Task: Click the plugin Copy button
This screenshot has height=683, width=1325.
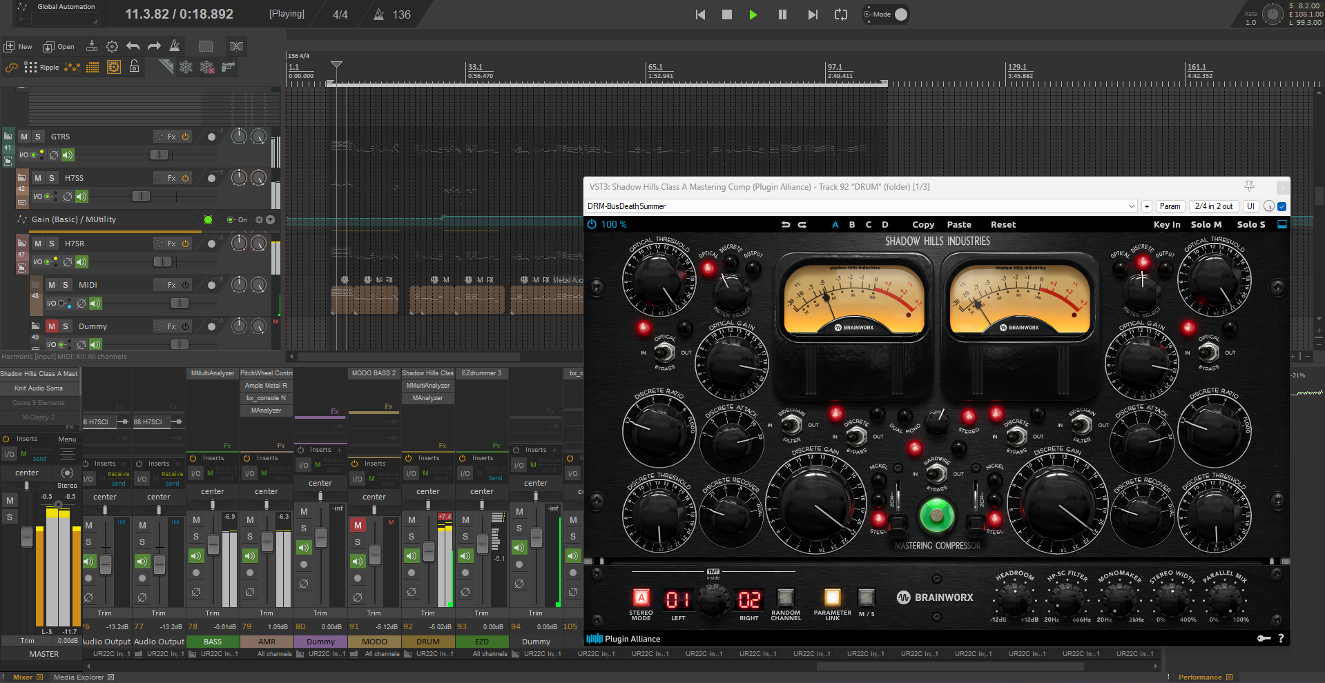Action: coord(923,224)
